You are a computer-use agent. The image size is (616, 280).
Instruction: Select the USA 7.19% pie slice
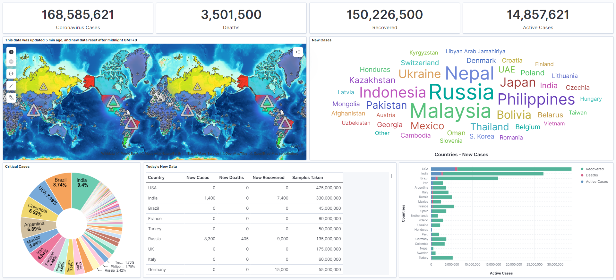[48, 197]
